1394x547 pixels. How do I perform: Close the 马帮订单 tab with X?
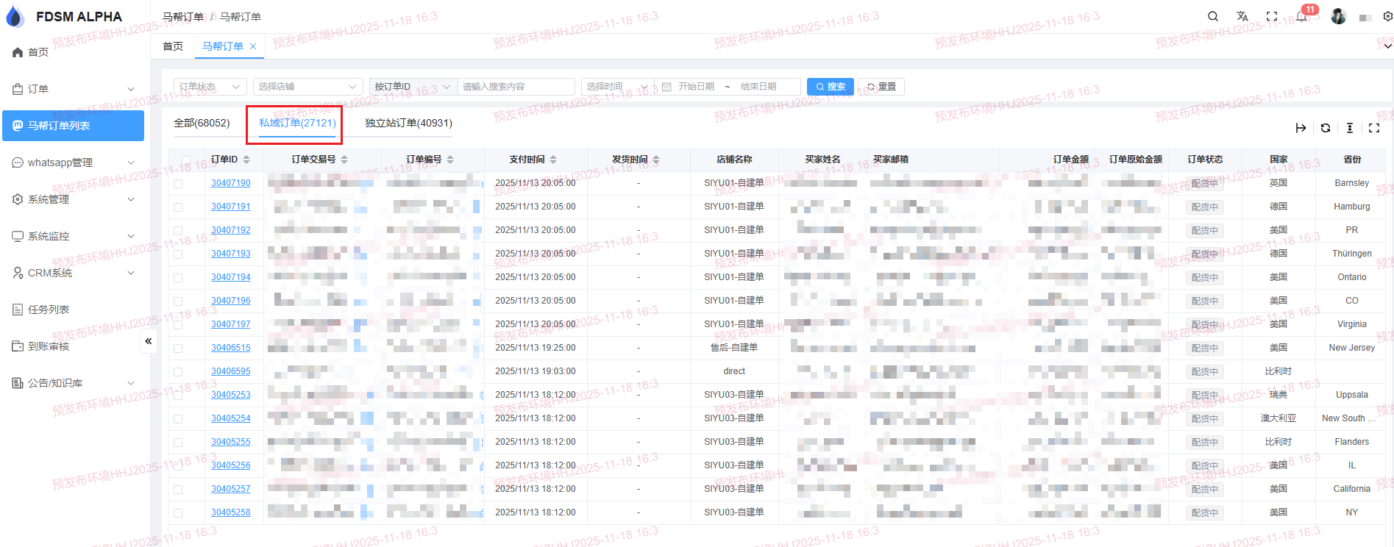(253, 46)
